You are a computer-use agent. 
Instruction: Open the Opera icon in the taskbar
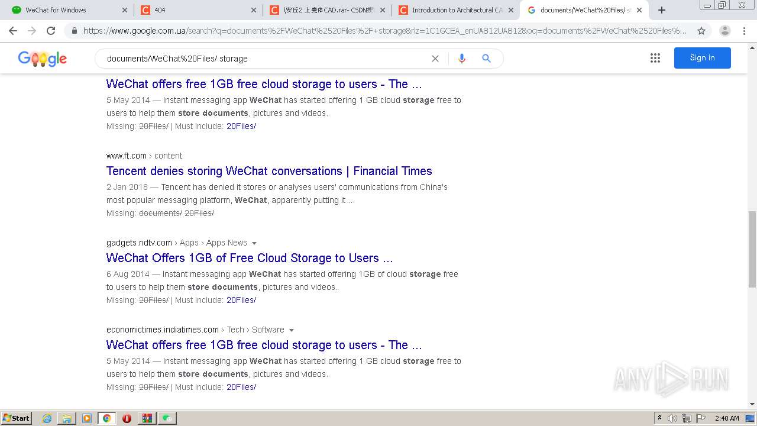[x=127, y=418]
